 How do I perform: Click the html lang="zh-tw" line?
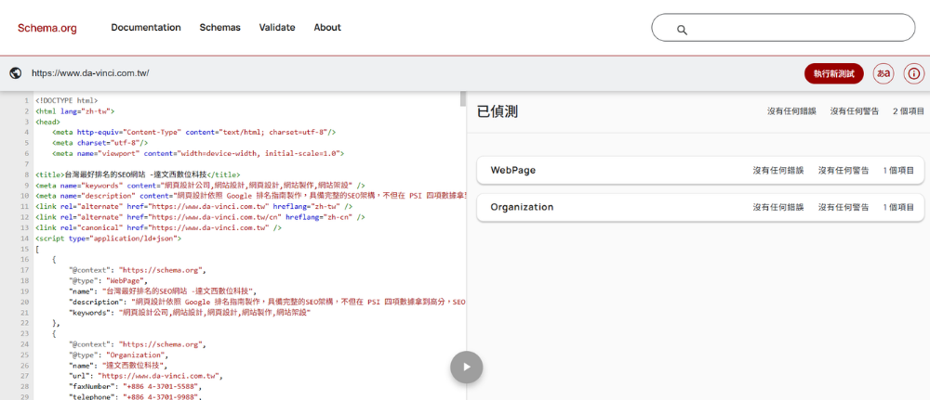click(74, 110)
